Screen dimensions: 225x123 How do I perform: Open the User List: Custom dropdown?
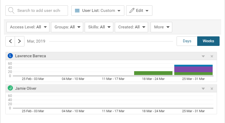pyautogui.click(x=98, y=11)
